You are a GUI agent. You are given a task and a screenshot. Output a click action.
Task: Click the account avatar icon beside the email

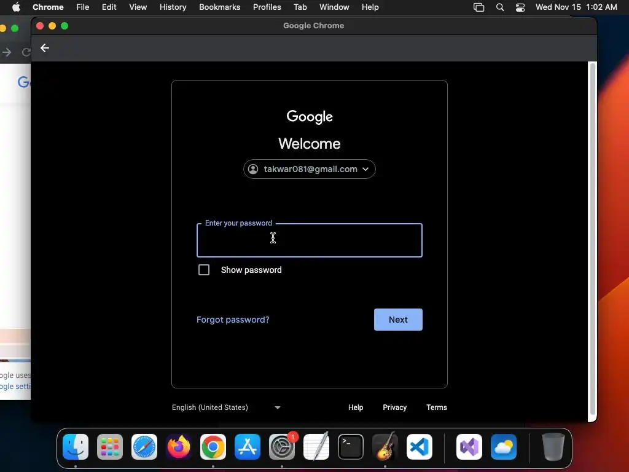pos(253,169)
